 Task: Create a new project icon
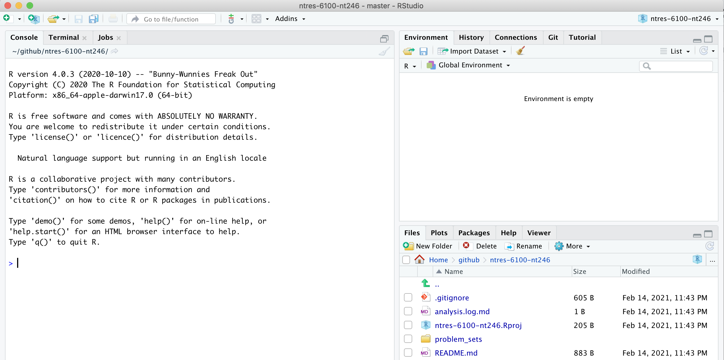(34, 19)
